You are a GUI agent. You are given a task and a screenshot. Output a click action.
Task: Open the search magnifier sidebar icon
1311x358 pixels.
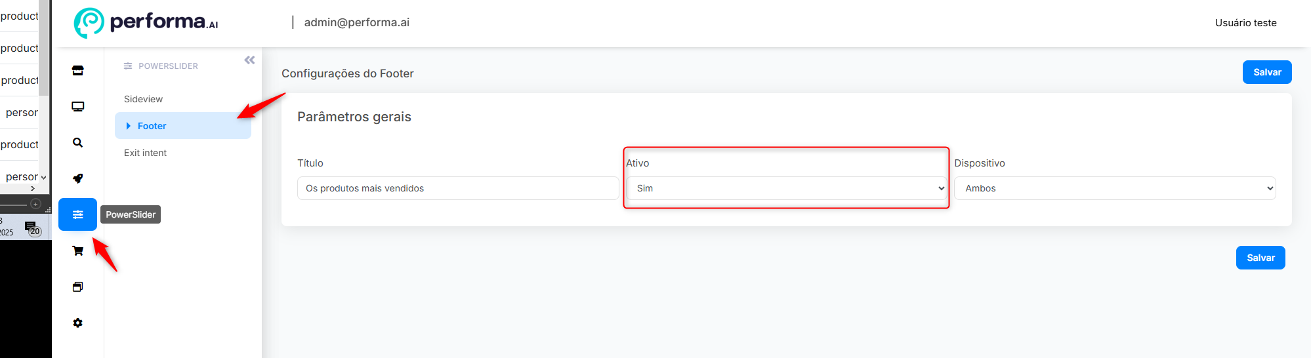pos(77,142)
